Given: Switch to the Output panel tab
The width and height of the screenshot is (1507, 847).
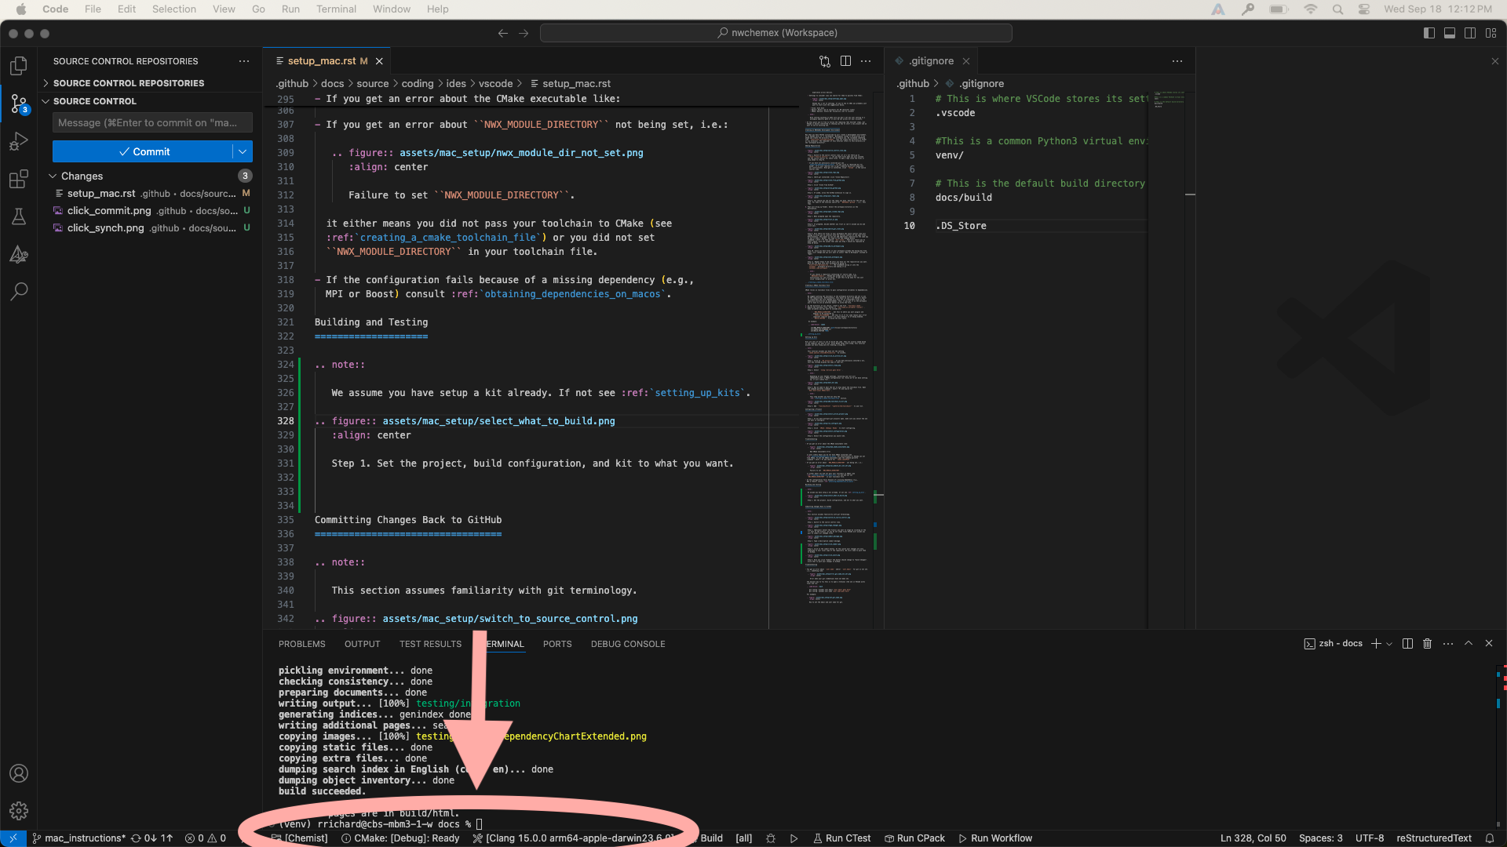Looking at the screenshot, I should 362,644.
